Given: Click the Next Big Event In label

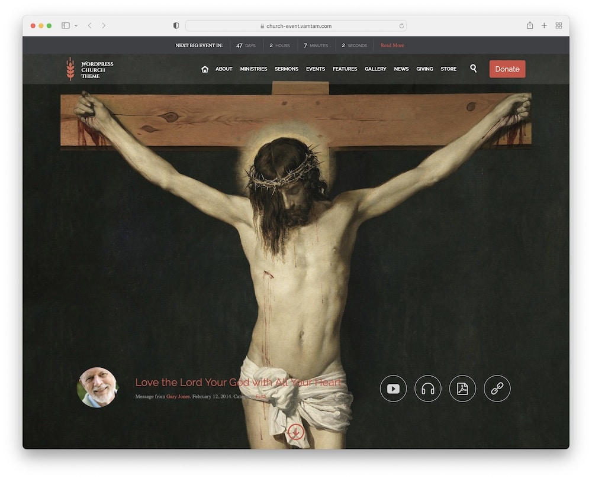Looking at the screenshot, I should (199, 46).
